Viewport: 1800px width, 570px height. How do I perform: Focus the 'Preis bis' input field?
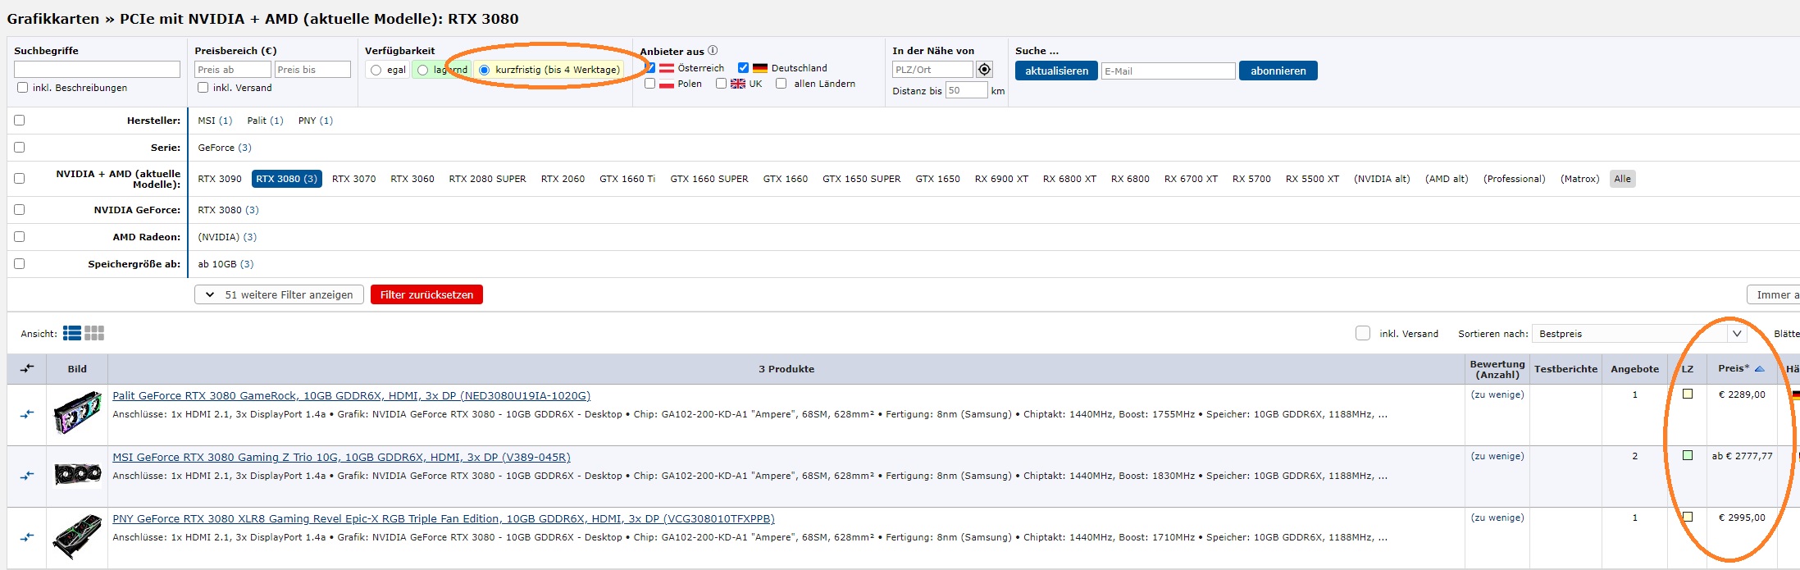(312, 70)
